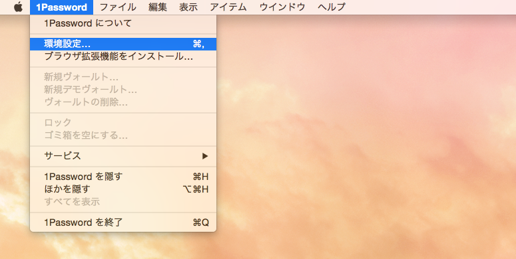Click the disabled すべてを表示 entry
The width and height of the screenshot is (516, 259).
coord(123,201)
